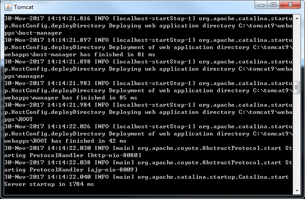The image size is (305, 199).
Task: Maximize the Tomcat console window
Action: [273, 5]
